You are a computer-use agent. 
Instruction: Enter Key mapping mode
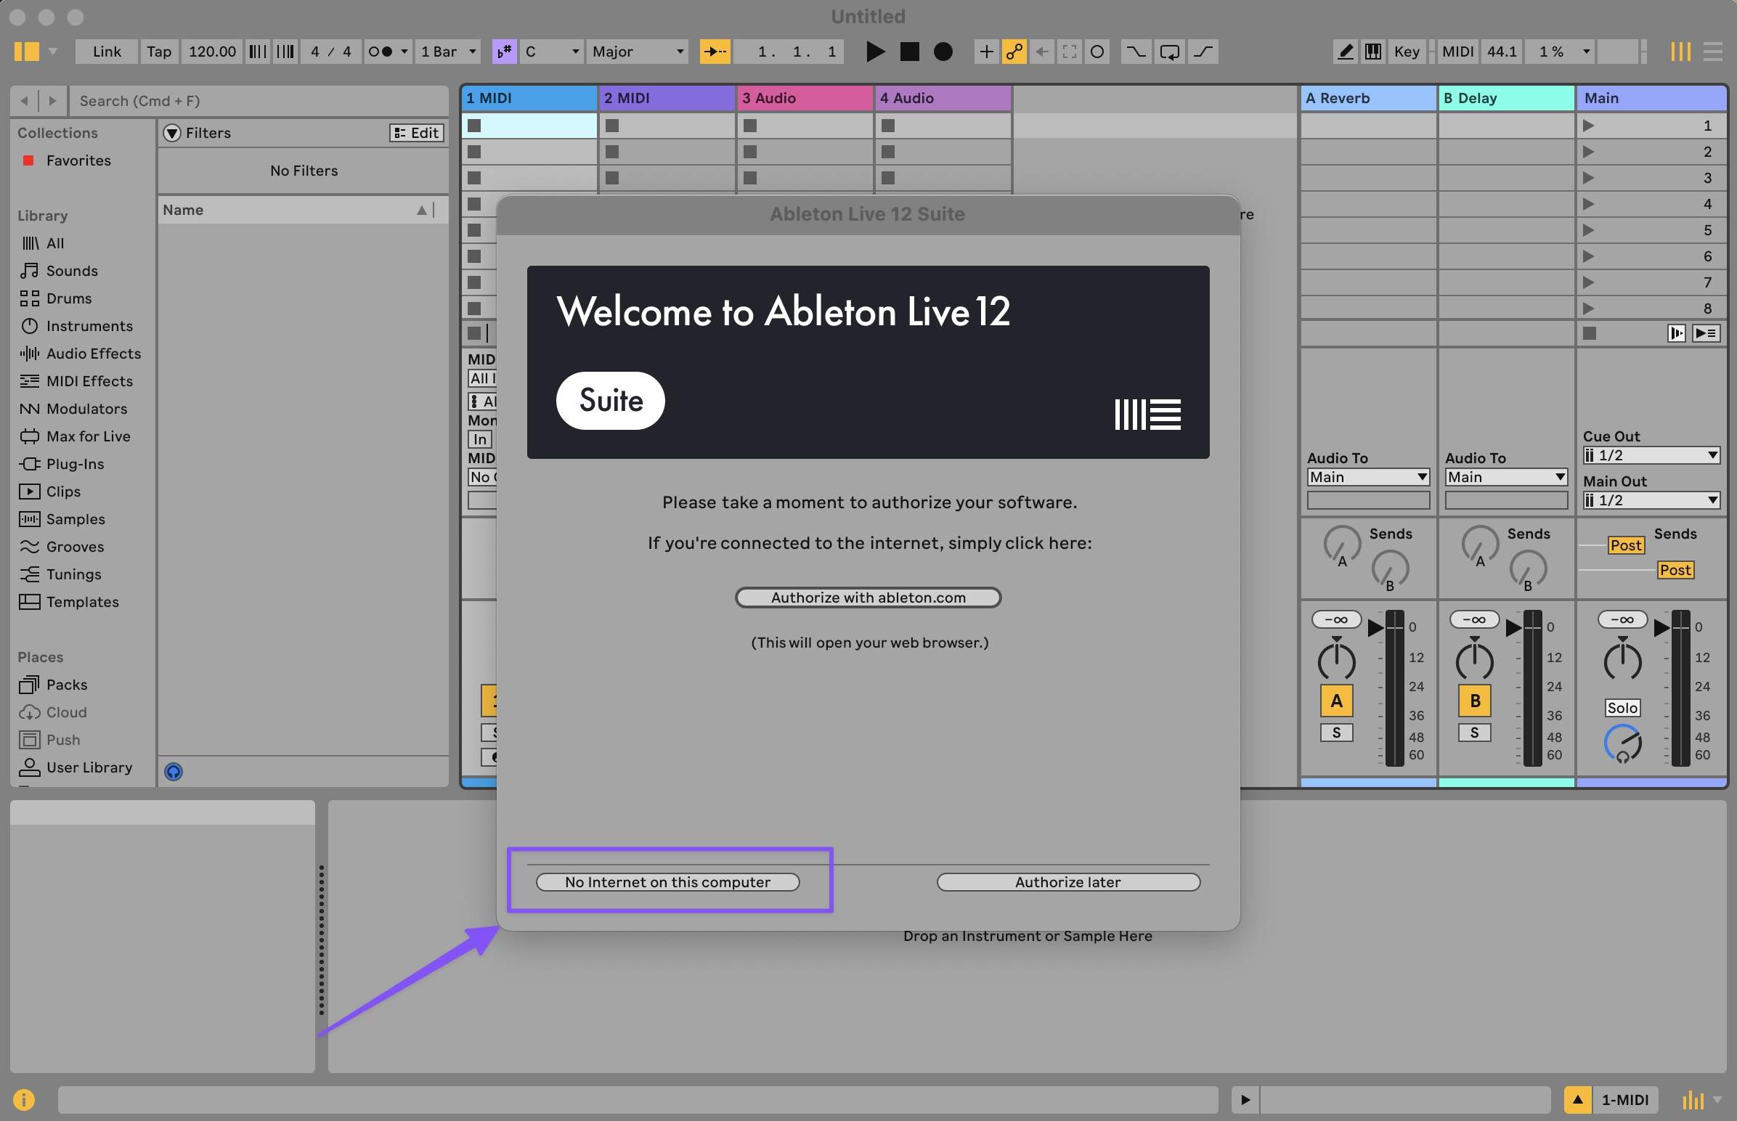(x=1407, y=52)
